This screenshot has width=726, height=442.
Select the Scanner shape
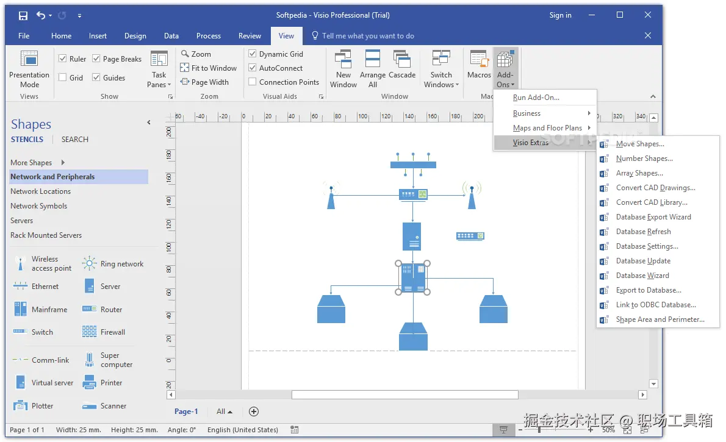click(104, 406)
